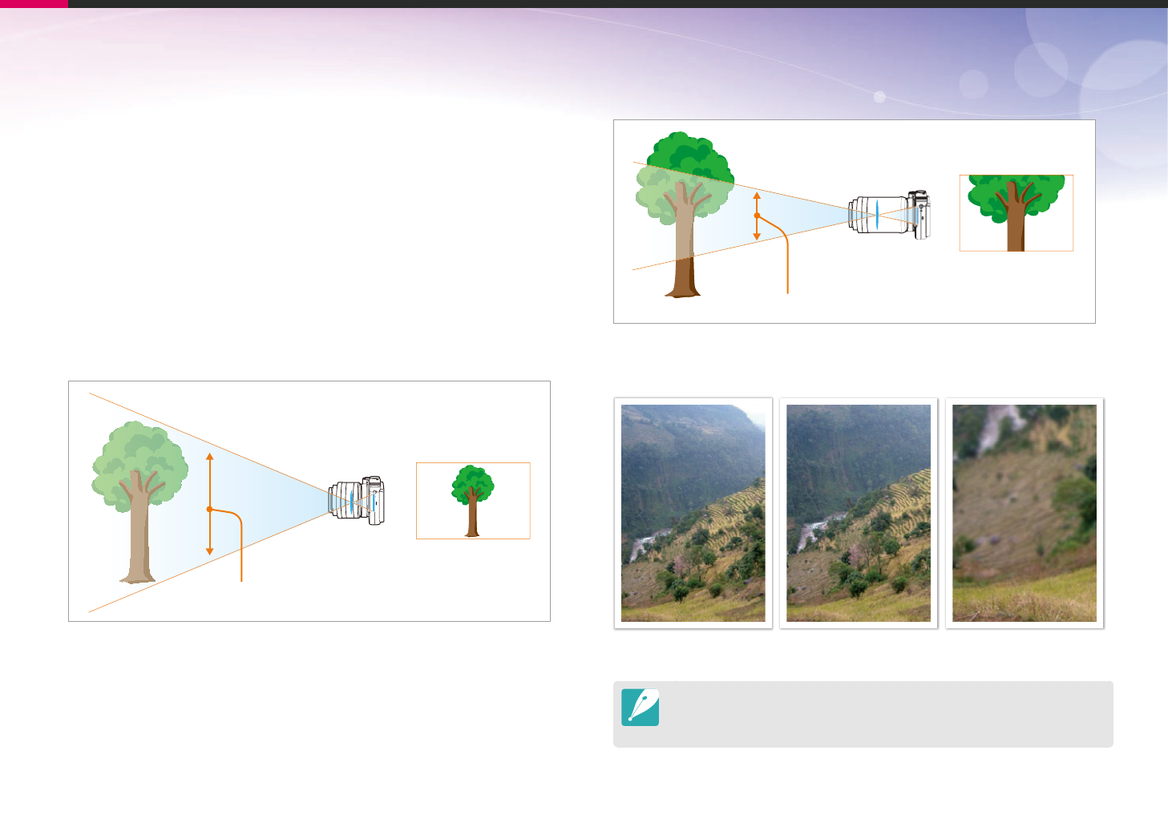This screenshot has height=827, width=1168.
Task: Click the dark bar across the page top
Action: coord(618,4)
